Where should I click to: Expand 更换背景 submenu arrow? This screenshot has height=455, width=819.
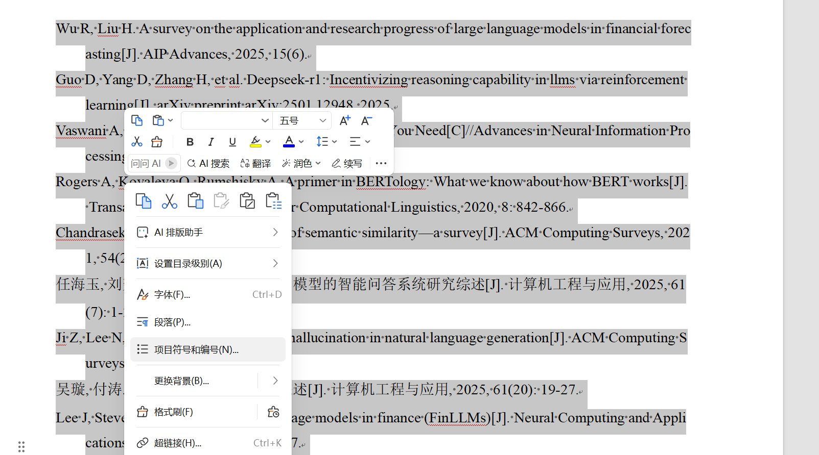tap(275, 381)
